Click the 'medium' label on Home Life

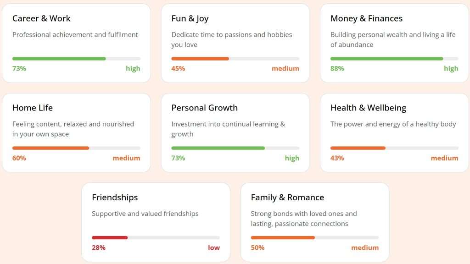126,158
